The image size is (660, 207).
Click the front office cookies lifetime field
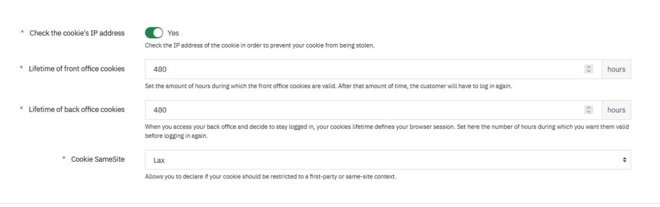click(x=374, y=69)
